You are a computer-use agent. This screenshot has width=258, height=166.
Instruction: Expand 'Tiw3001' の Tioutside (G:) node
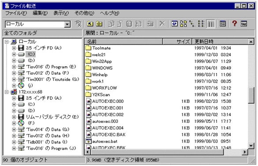click(x=14, y=79)
